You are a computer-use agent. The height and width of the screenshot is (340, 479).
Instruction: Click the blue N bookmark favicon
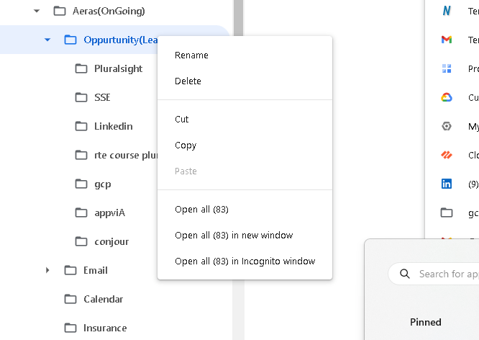pos(447,11)
